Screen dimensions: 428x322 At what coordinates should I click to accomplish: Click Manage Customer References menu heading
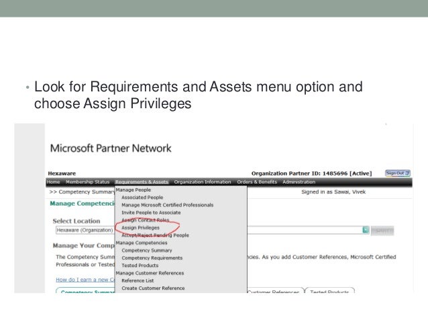pyautogui.click(x=150, y=273)
